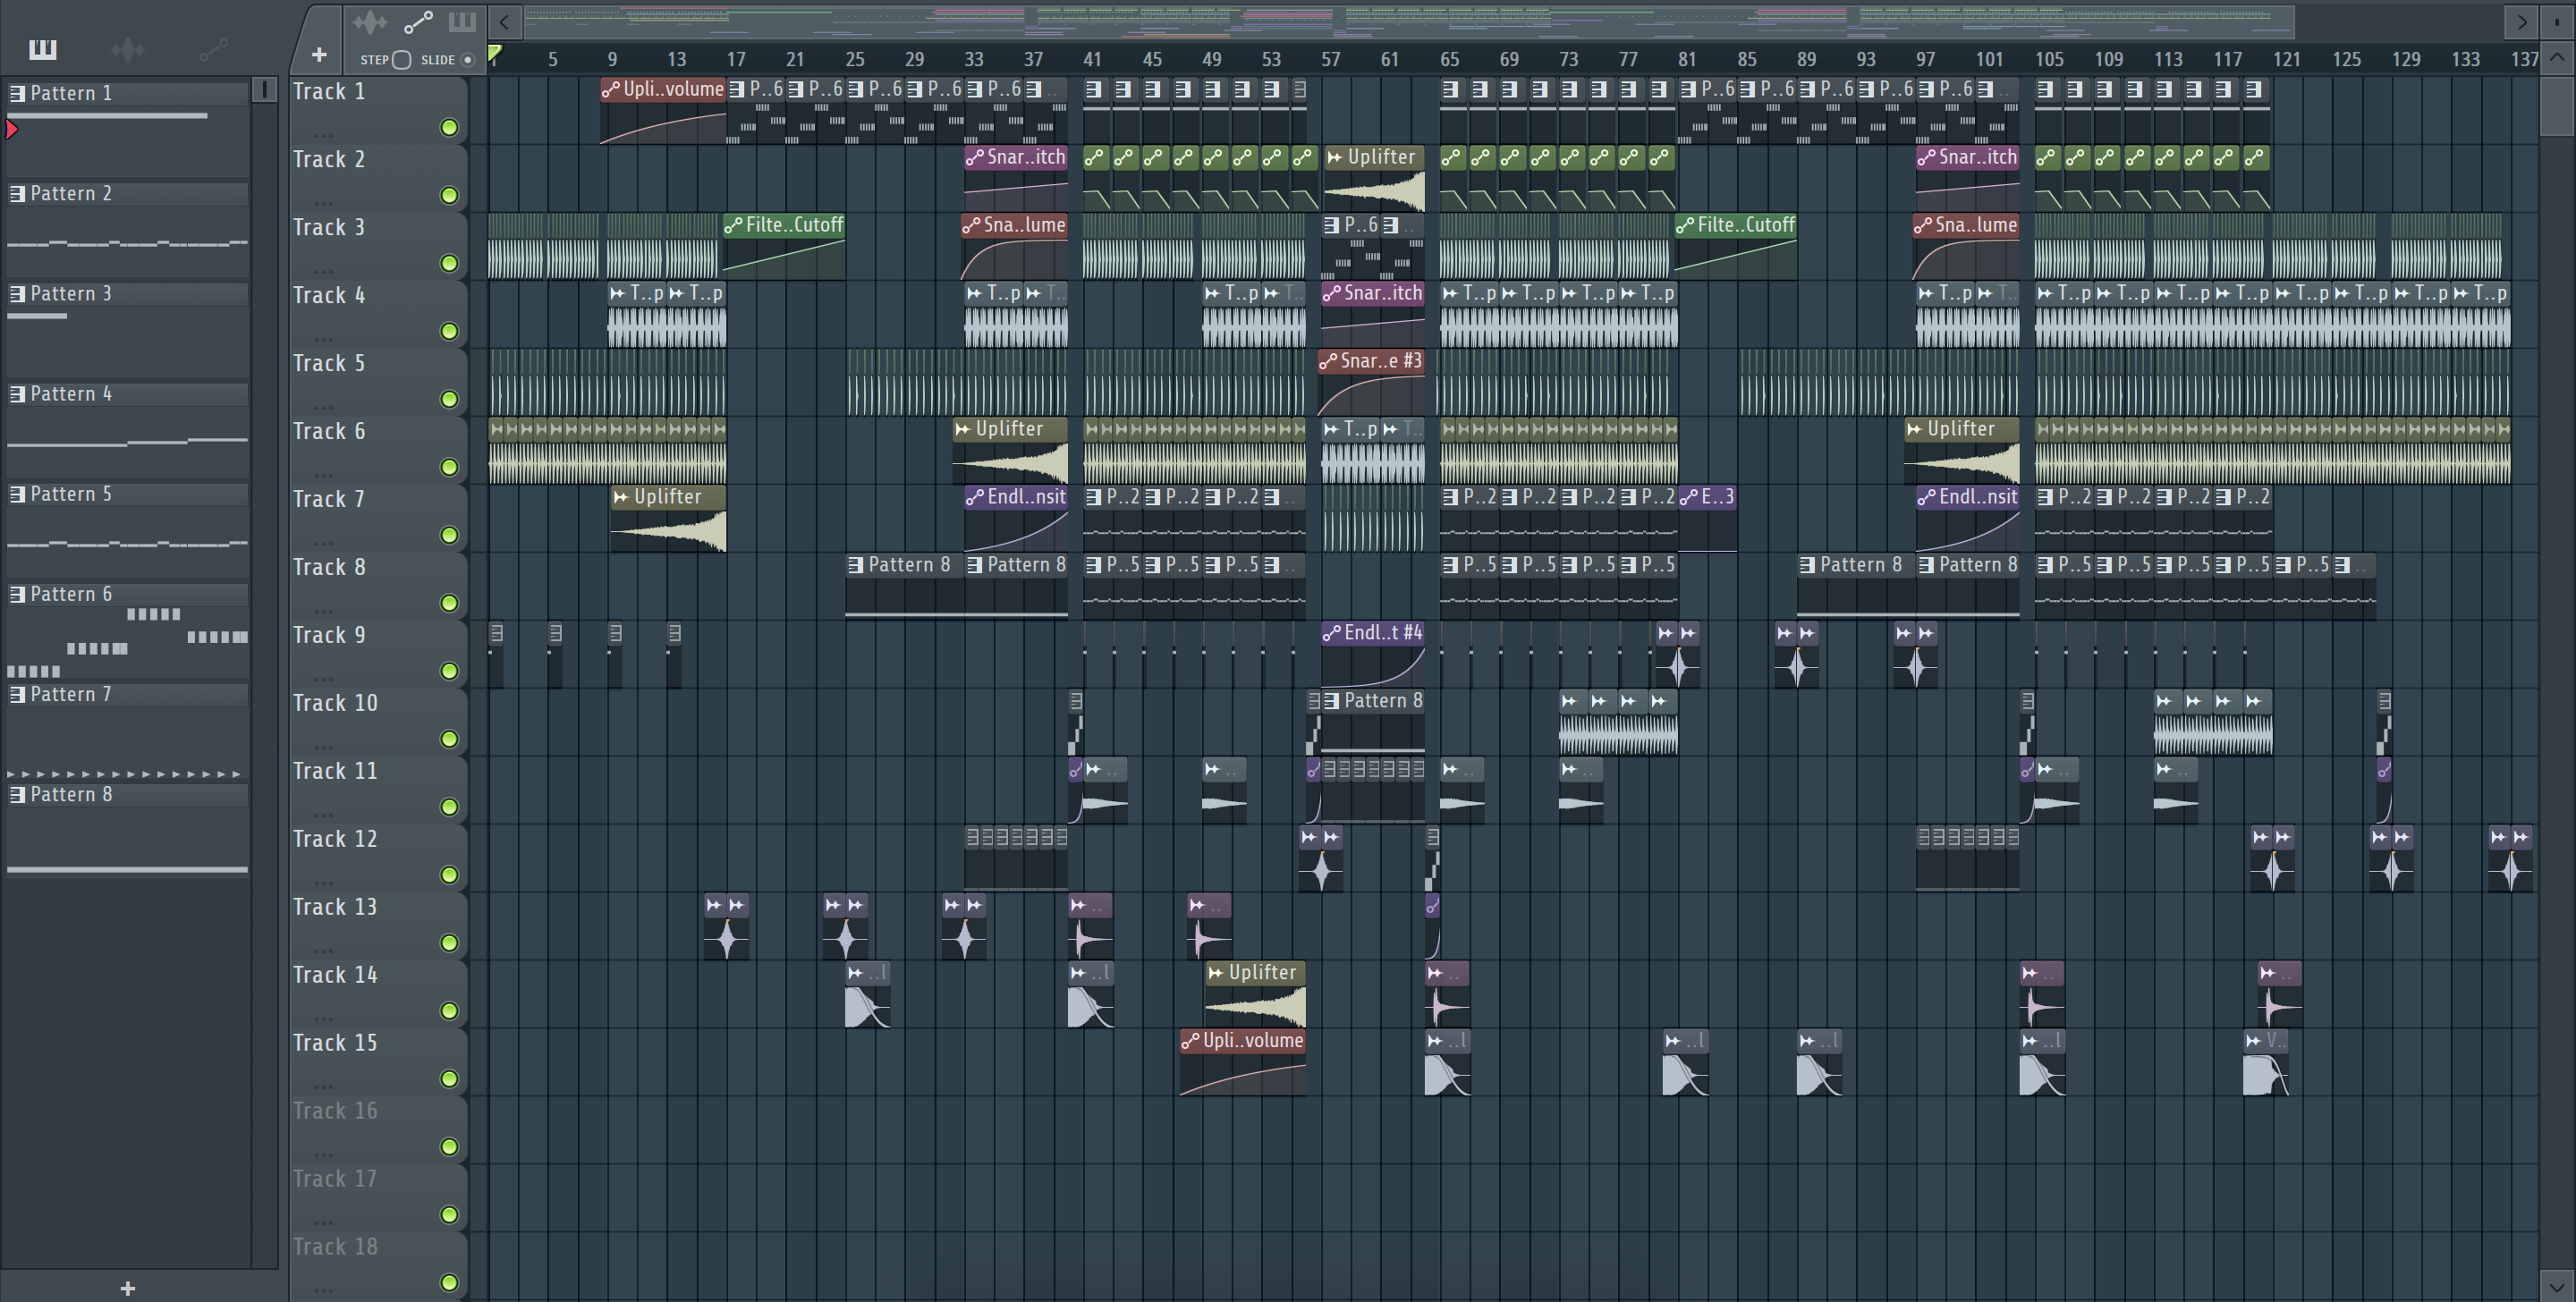2576x1302 pixels.
Task: Mute Track 11 with its green LED
Action: pos(450,808)
